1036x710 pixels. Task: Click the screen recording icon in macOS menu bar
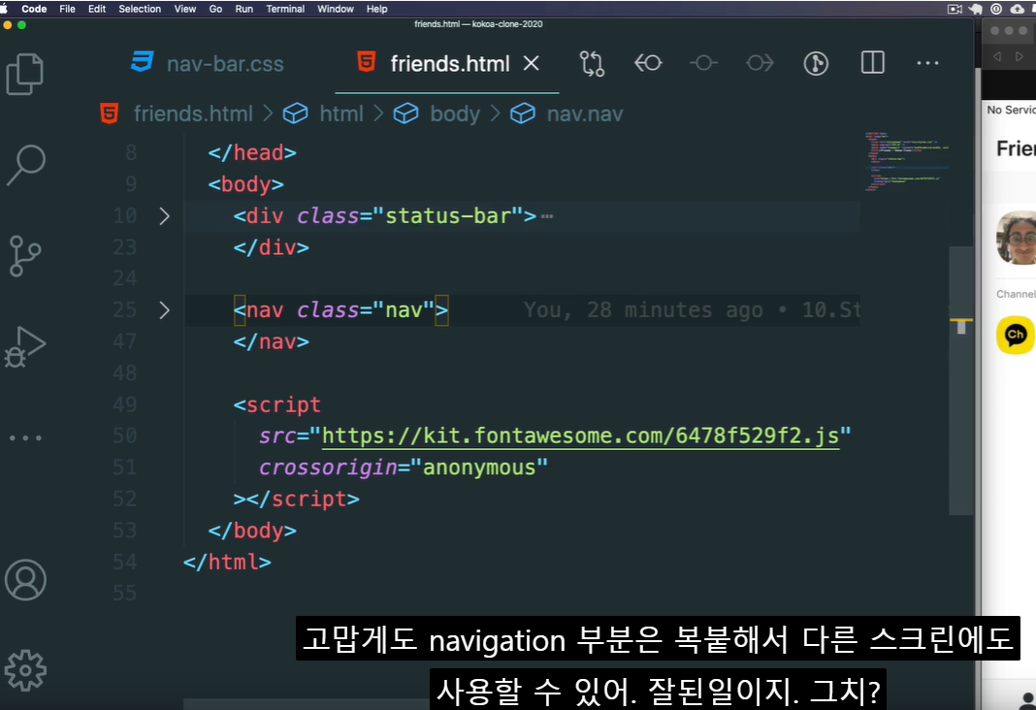click(x=955, y=9)
